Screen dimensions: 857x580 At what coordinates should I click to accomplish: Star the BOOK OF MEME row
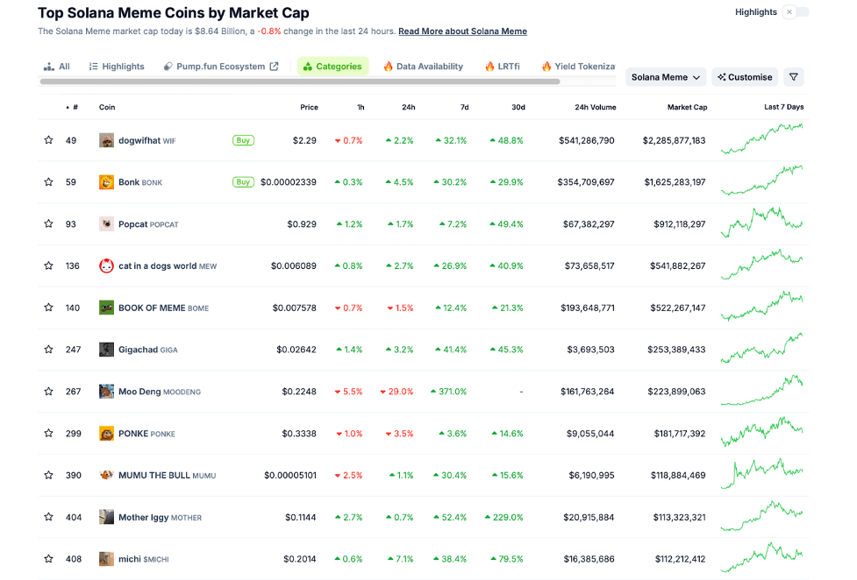coord(48,308)
